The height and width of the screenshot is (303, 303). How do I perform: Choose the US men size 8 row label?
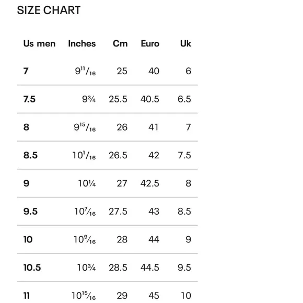26,127
